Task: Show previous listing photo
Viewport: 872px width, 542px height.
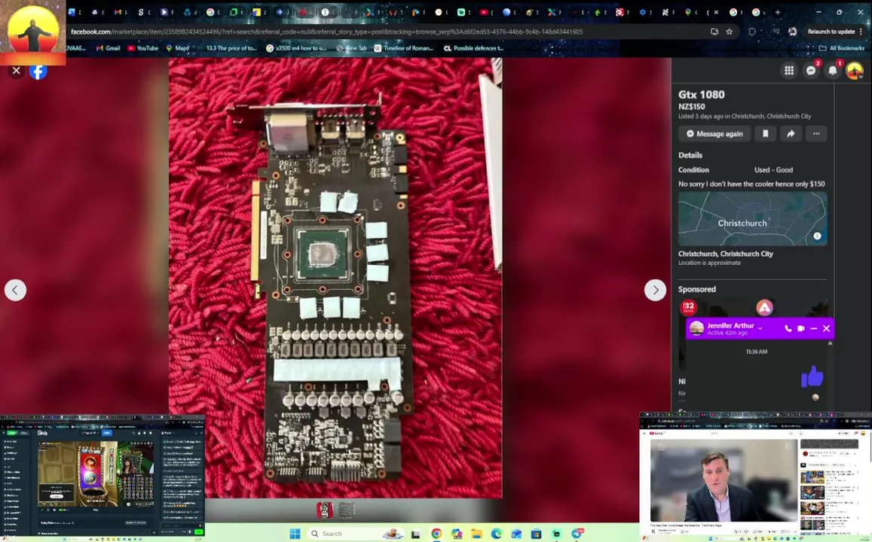Action: [15, 290]
